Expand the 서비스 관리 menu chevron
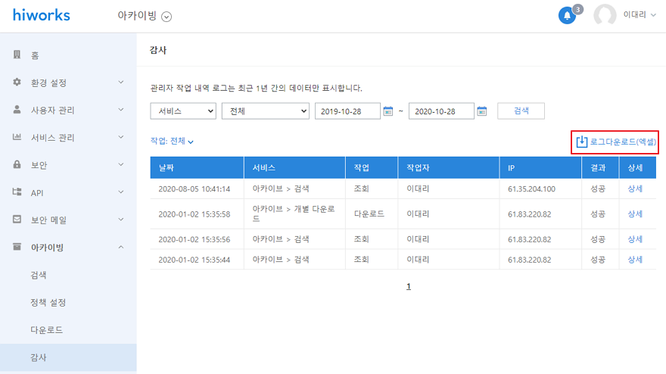Viewport: 666px width, 374px height. tap(121, 137)
